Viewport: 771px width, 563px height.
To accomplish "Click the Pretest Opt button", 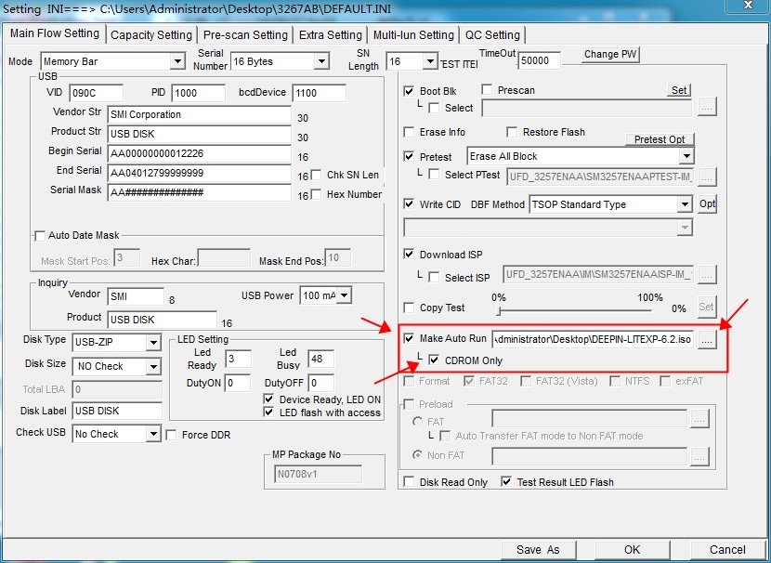I will pos(659,139).
